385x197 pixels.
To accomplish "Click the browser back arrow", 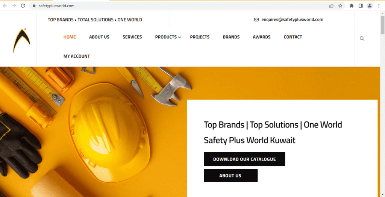I will pos(5,6).
